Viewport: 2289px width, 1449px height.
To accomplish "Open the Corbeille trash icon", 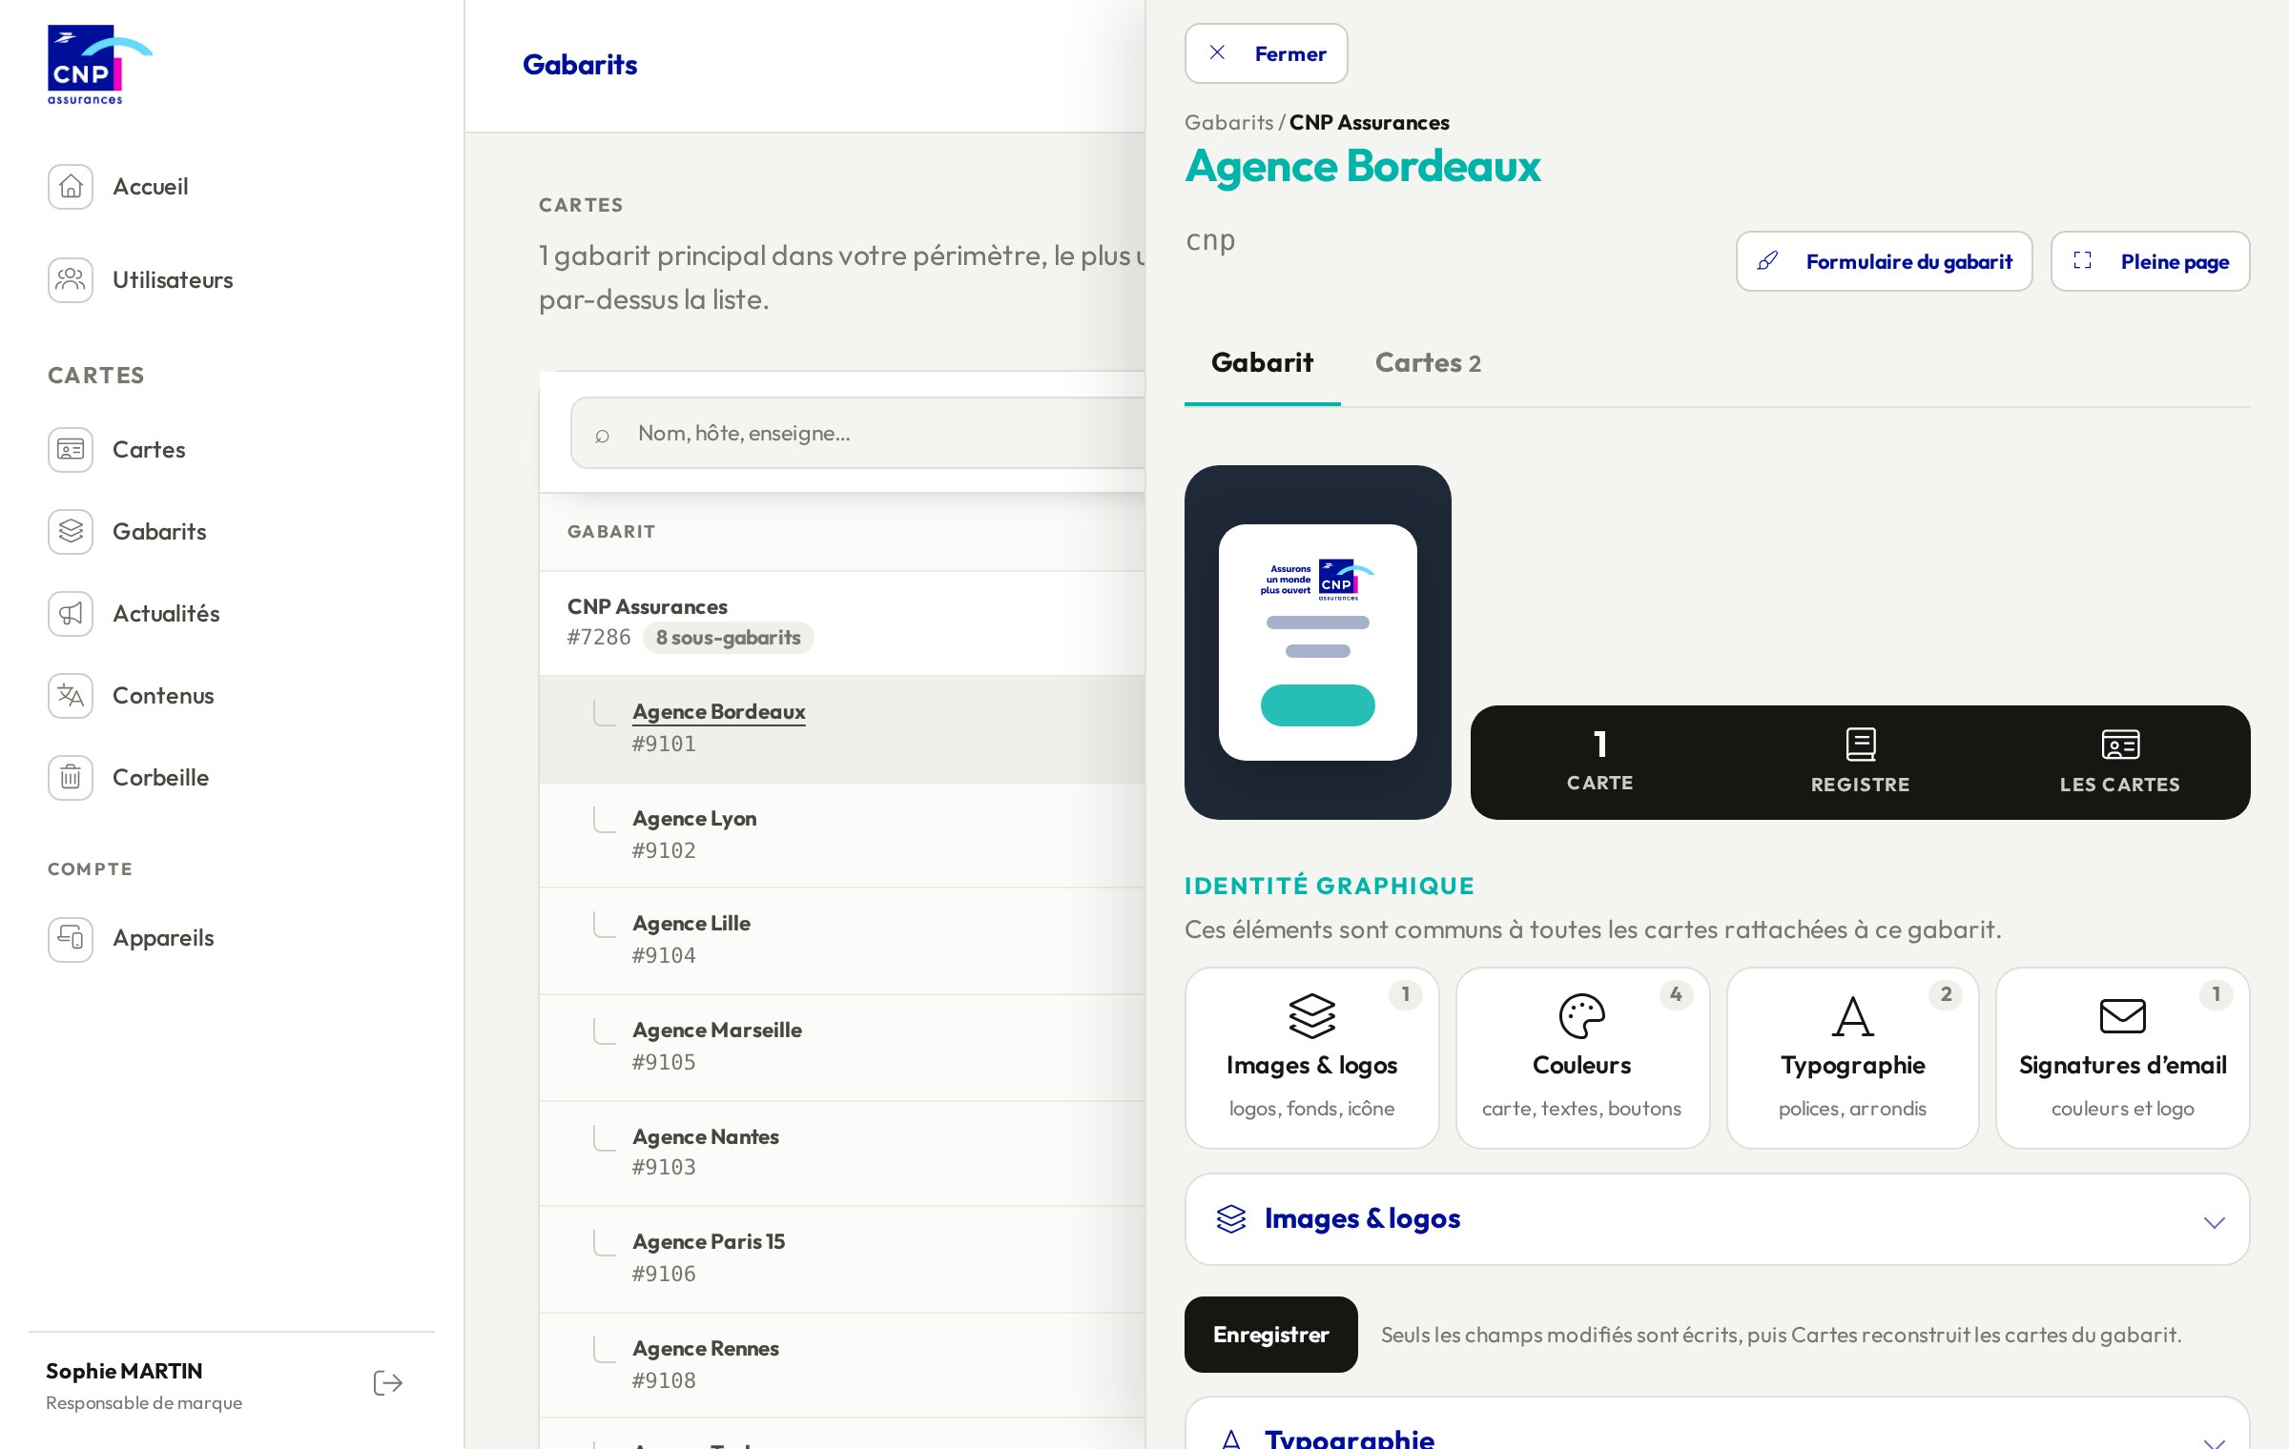I will click(x=71, y=777).
